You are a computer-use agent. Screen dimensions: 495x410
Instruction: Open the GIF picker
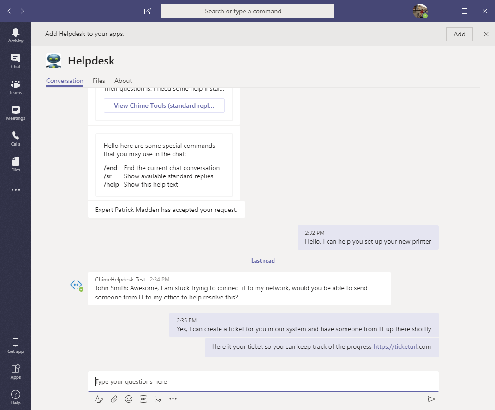143,399
